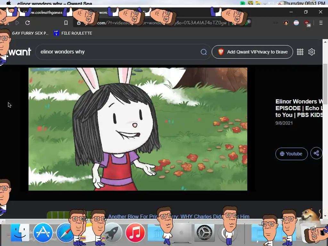Launch App Store from the dock
The height and width of the screenshot is (246, 328).
click(x=43, y=233)
